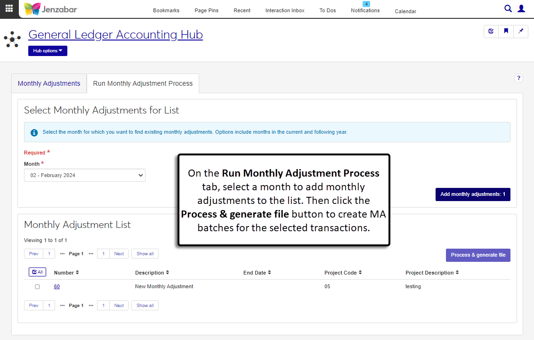The height and width of the screenshot is (340, 534).
Task: Pin this page with pushpin icon
Action: [x=521, y=32]
